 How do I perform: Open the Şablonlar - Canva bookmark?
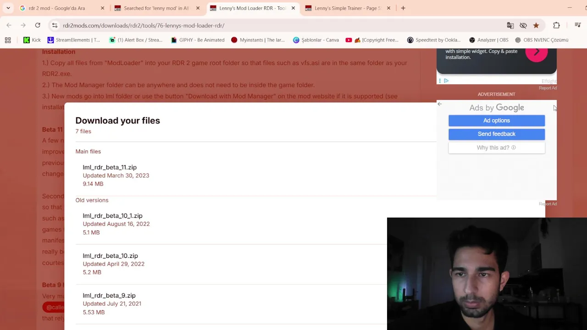316,40
